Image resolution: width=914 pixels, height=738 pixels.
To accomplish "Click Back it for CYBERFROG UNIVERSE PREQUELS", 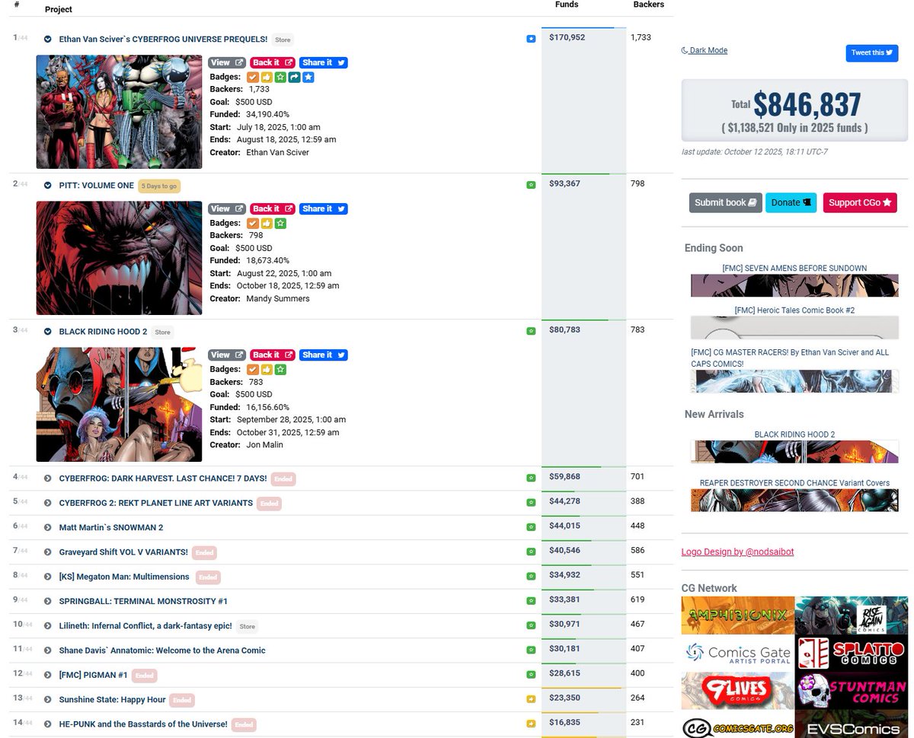I will point(273,62).
